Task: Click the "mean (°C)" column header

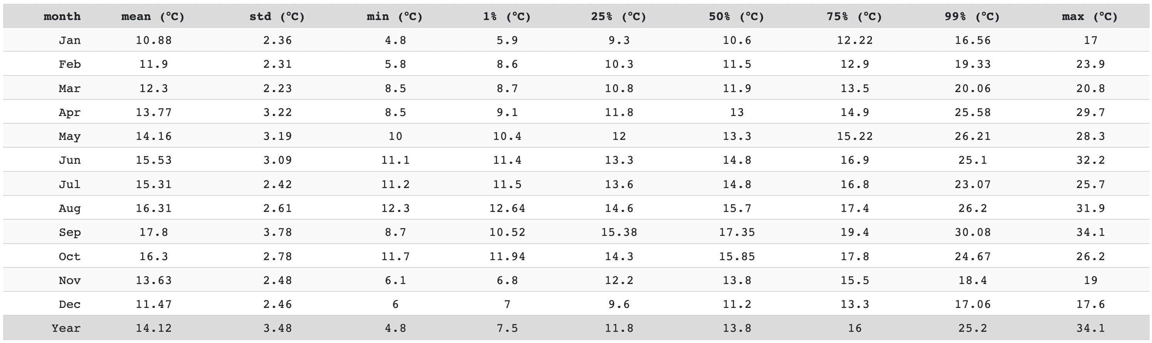Action: pyautogui.click(x=153, y=17)
